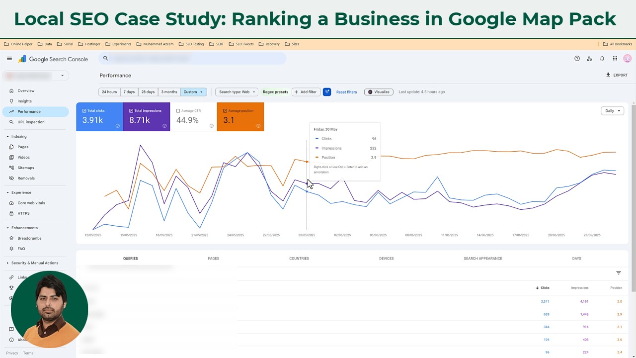636x358 pixels.
Task: Select the 24 hours date range
Action: click(x=109, y=92)
